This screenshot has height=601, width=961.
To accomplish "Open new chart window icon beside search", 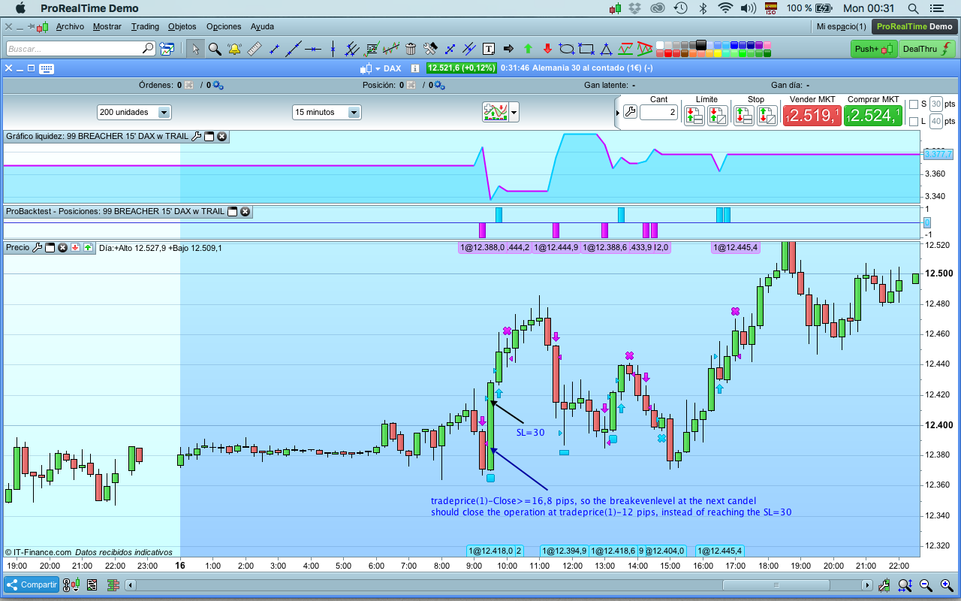I will pyautogui.click(x=167, y=49).
